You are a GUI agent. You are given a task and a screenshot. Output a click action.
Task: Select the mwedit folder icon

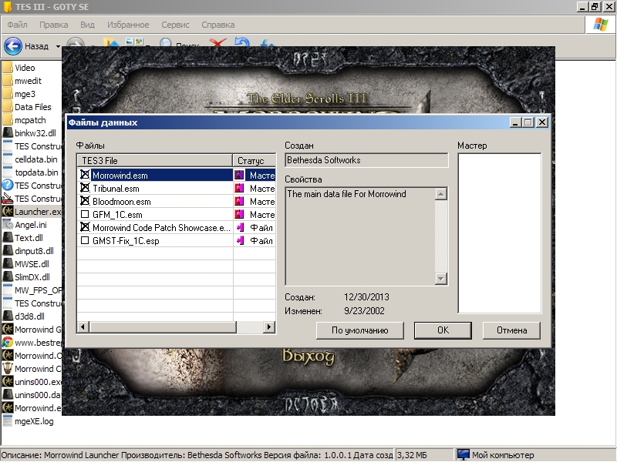click(x=8, y=81)
